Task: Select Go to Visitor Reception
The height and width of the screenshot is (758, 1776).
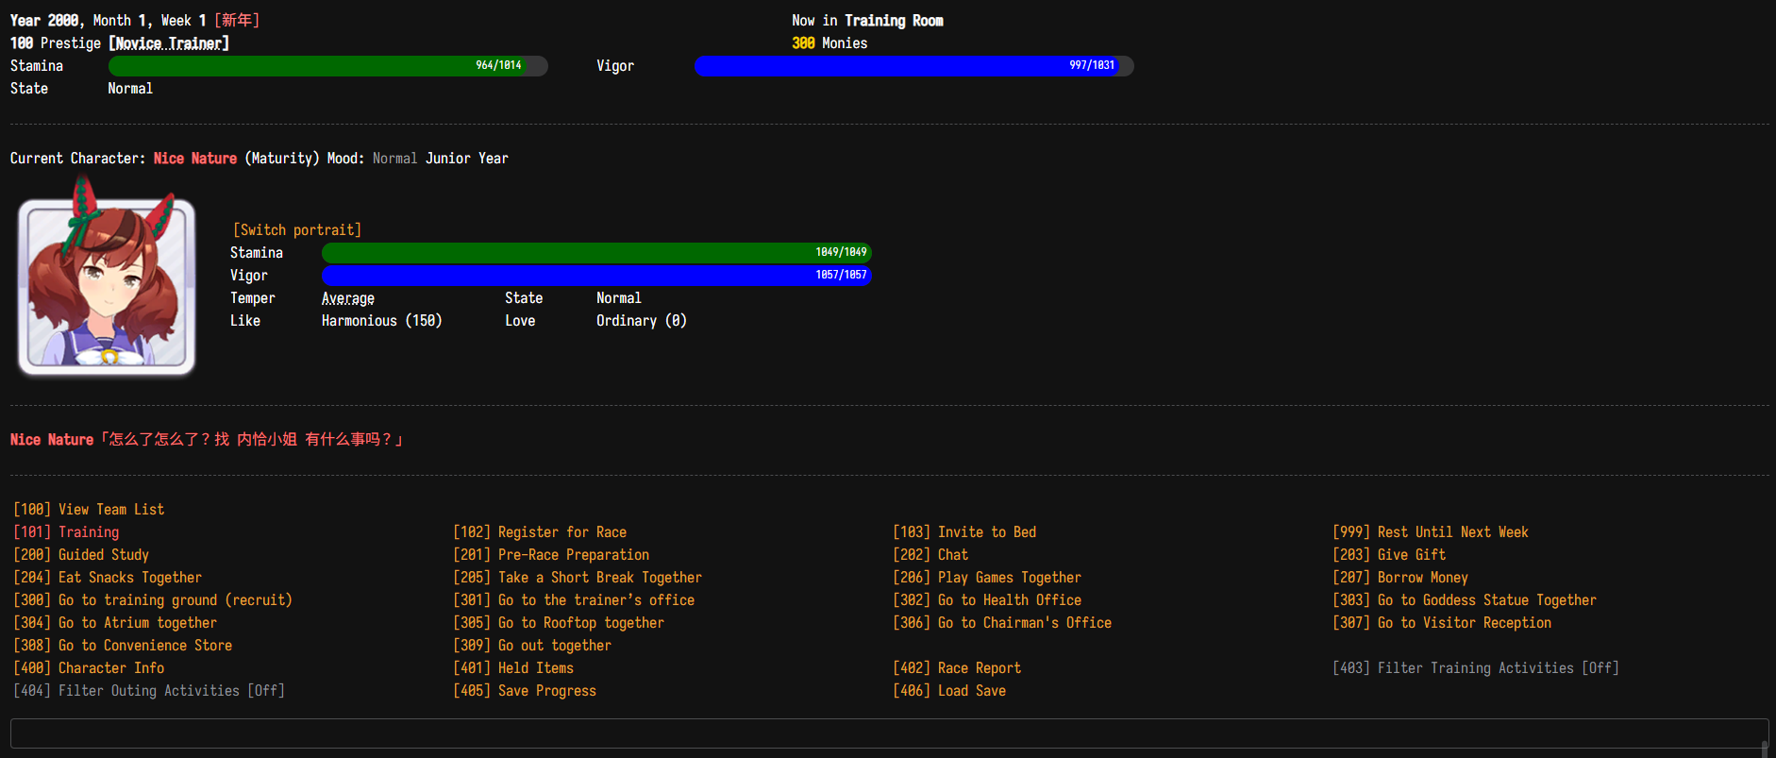Action: (x=1442, y=623)
